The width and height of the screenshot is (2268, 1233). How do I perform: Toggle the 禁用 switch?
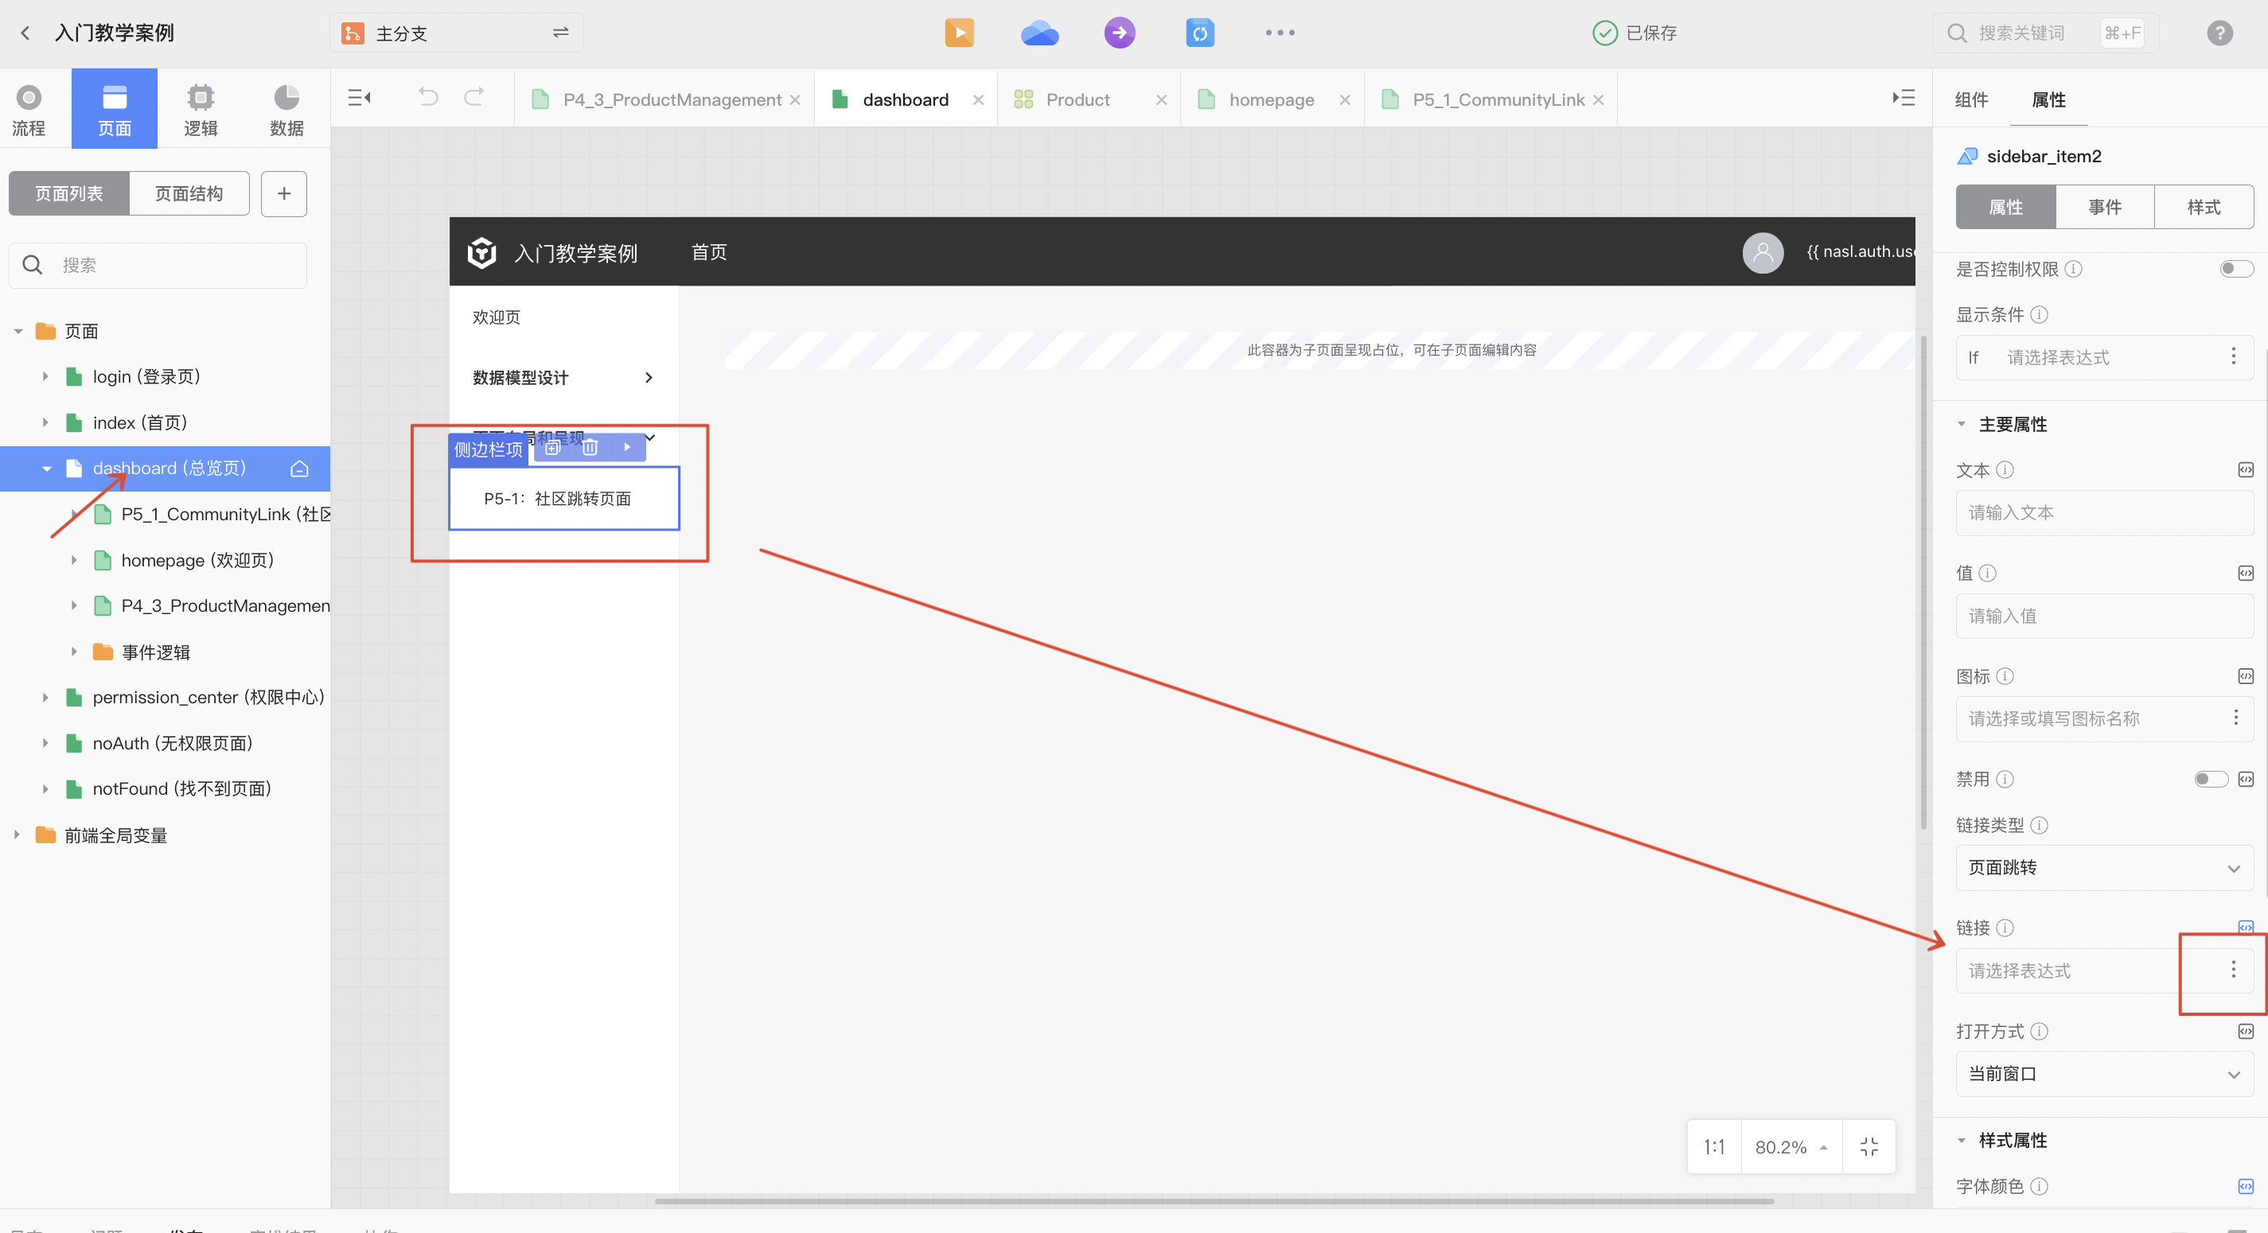[x=2210, y=779]
